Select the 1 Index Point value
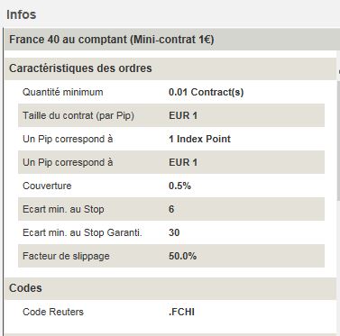This screenshot has height=336, width=340. (x=199, y=139)
